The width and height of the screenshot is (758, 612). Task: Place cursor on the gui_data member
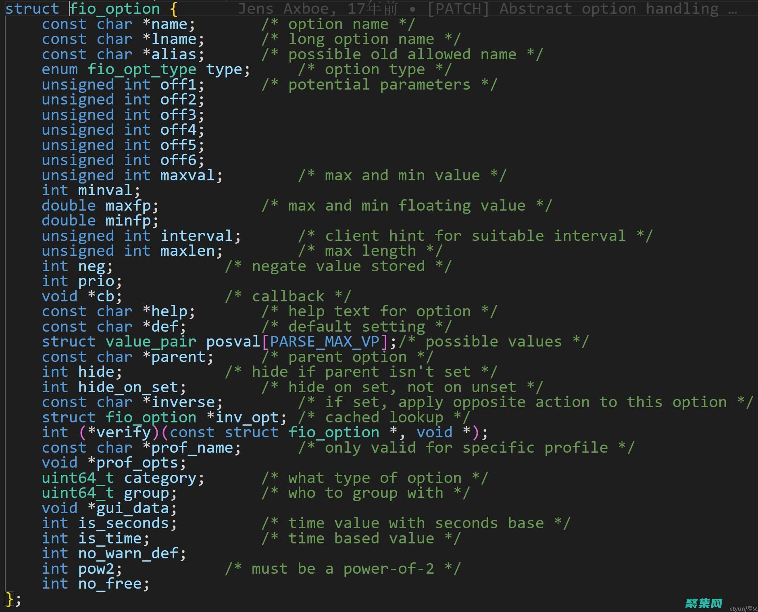(x=133, y=508)
